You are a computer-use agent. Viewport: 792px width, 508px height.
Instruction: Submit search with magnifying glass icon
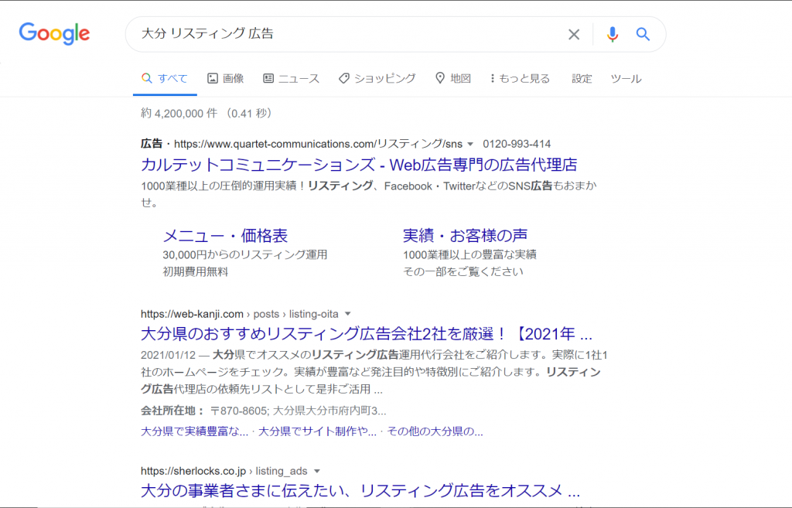click(x=643, y=34)
